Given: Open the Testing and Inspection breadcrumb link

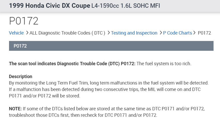Looking at the screenshot, I should click(x=134, y=33).
